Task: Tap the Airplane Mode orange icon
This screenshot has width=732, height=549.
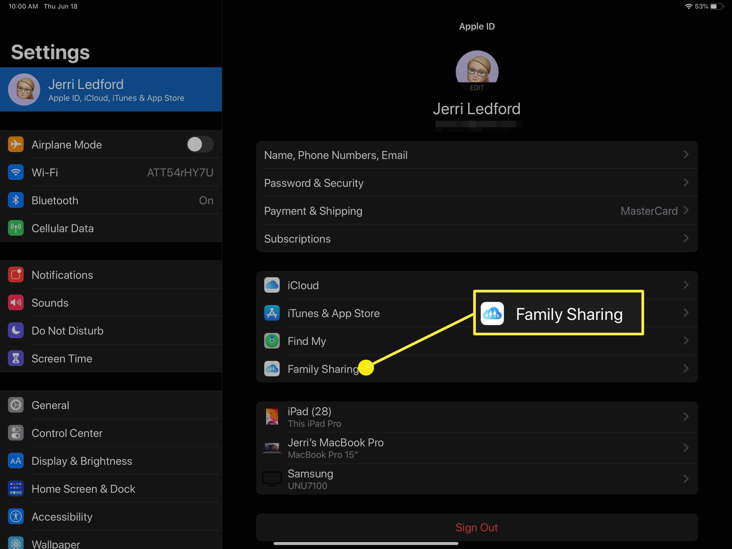Action: click(x=16, y=144)
